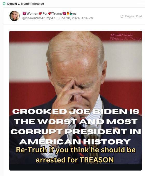
Task: Open the @IStandWithTrump47 handle link
Action: (39, 18)
